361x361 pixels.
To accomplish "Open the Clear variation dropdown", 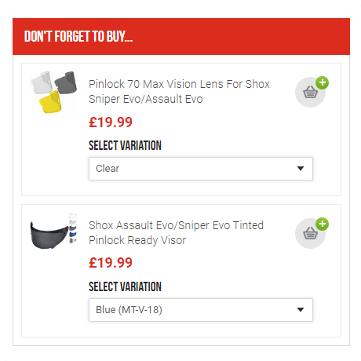I will [x=201, y=169].
